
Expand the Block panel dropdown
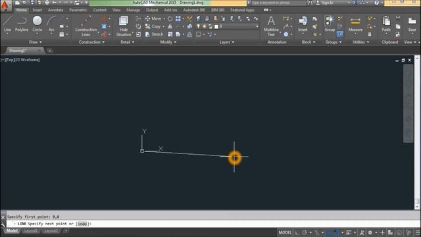[x=309, y=42]
